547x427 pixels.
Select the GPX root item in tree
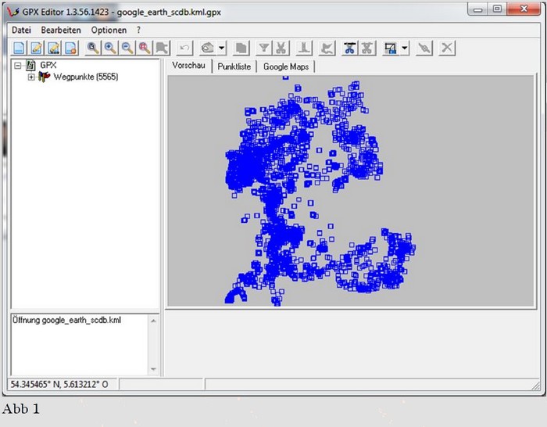48,65
